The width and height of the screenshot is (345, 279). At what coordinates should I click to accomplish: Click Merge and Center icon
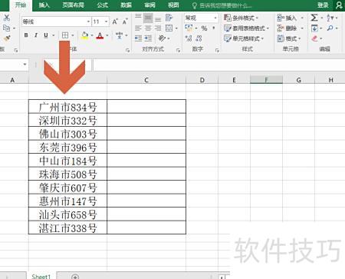[x=169, y=28]
